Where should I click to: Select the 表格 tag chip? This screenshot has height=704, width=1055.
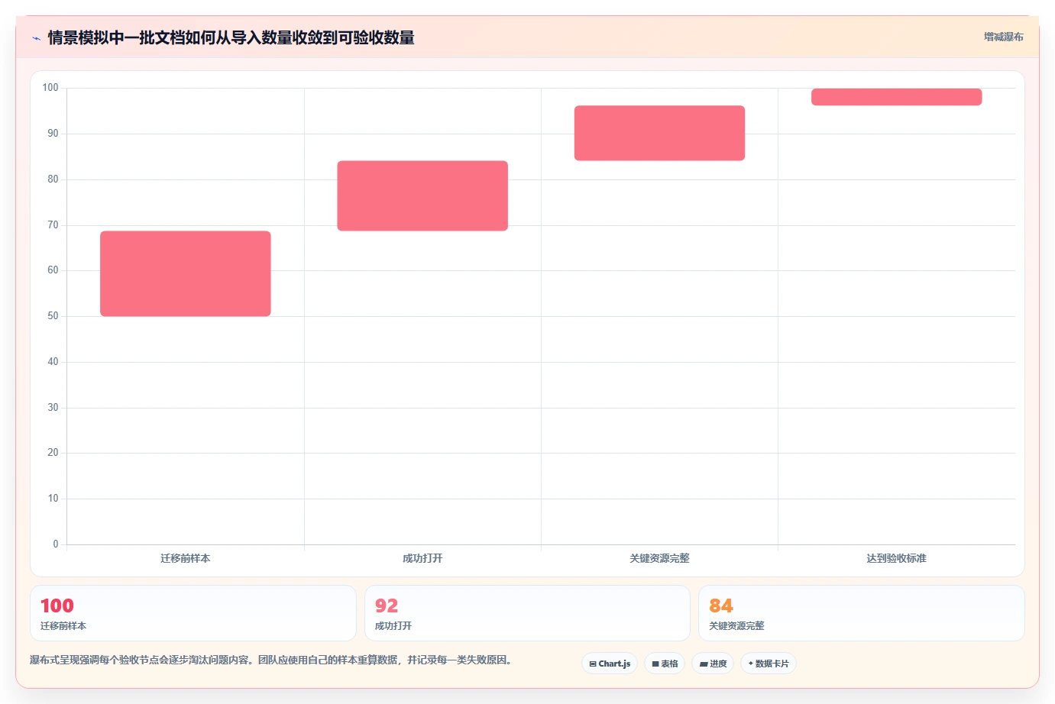(665, 664)
